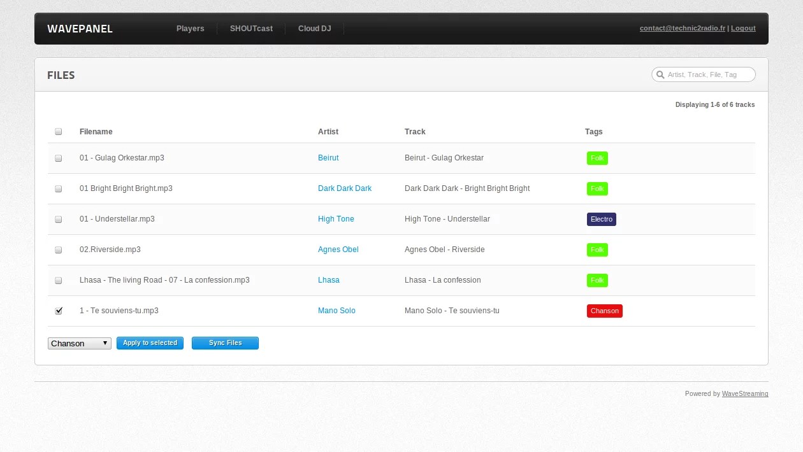Screen dimensions: 803x452
Task: Open the Players menu
Action: [x=190, y=29]
